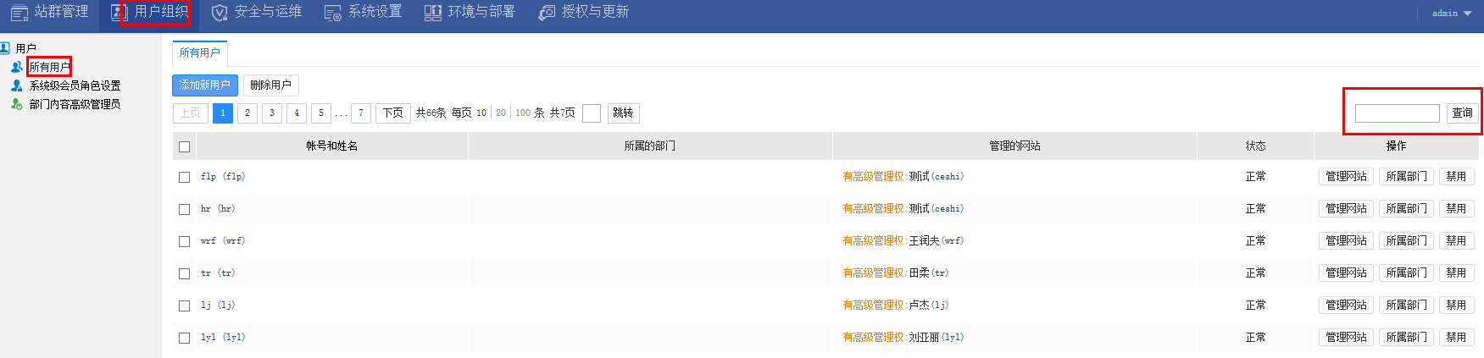Click the 用户 icon at sidebar top
The width and height of the screenshot is (1484, 358).
[6, 48]
